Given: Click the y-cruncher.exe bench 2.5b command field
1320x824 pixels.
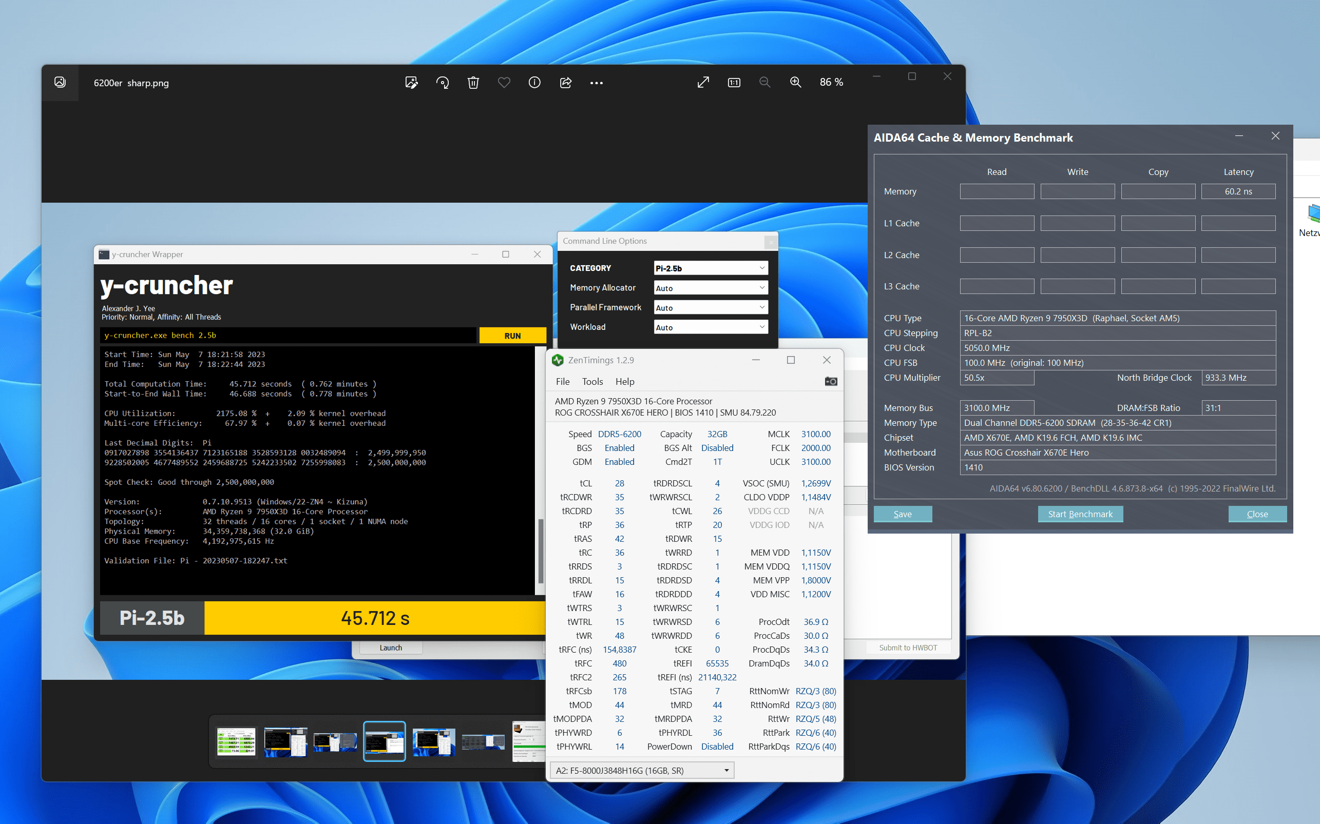Looking at the screenshot, I should (x=289, y=335).
